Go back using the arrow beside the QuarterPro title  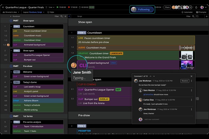(3, 7)
